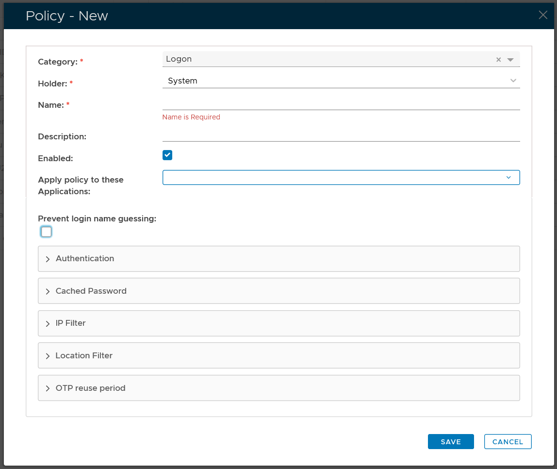Click the Cancel button
The image size is (557, 469).
(x=508, y=442)
